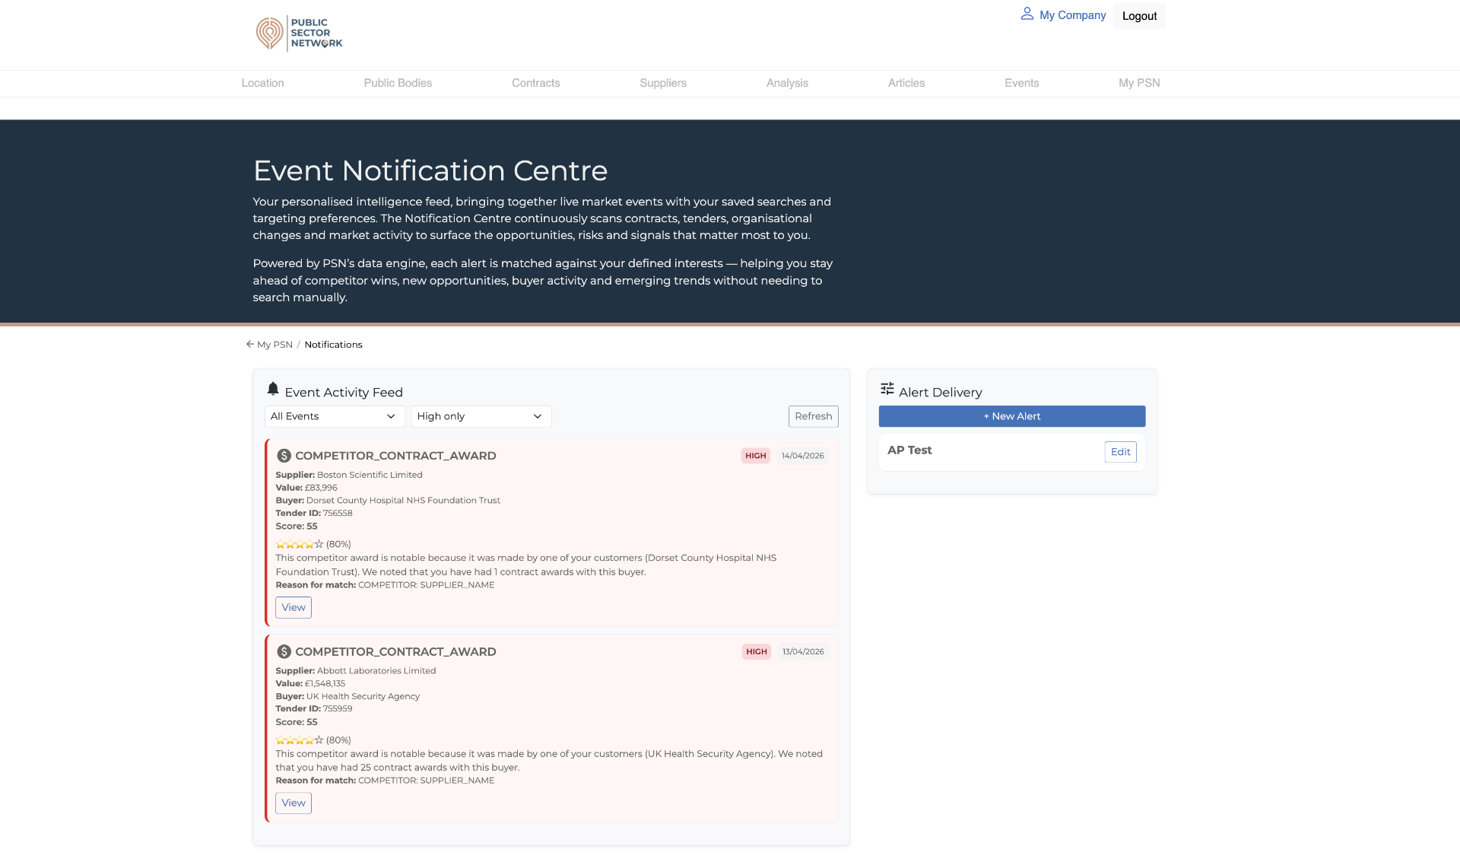Viewport: 1460px width, 856px height.
Task: Refresh the event activity feed
Action: pos(813,416)
